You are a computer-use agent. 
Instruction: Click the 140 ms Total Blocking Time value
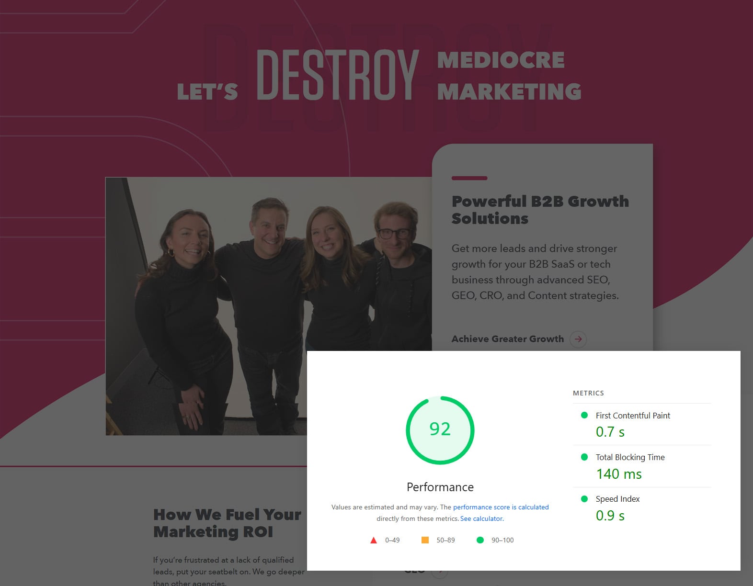click(619, 474)
